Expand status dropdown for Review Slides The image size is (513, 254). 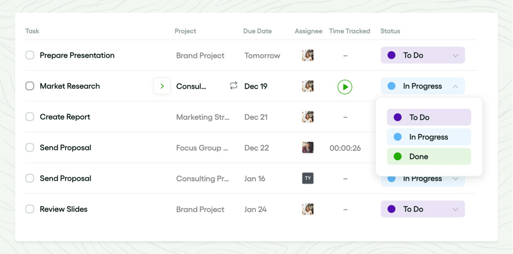[455, 209]
